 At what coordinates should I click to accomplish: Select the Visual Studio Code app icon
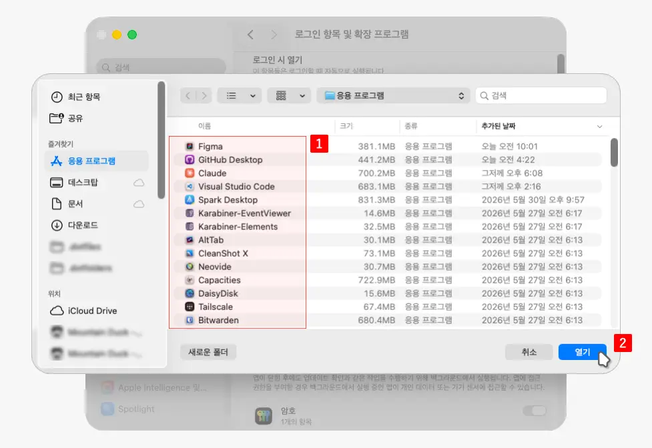click(190, 187)
